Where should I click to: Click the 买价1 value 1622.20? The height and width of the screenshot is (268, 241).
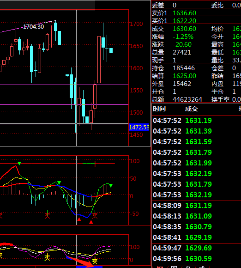[x=185, y=21]
